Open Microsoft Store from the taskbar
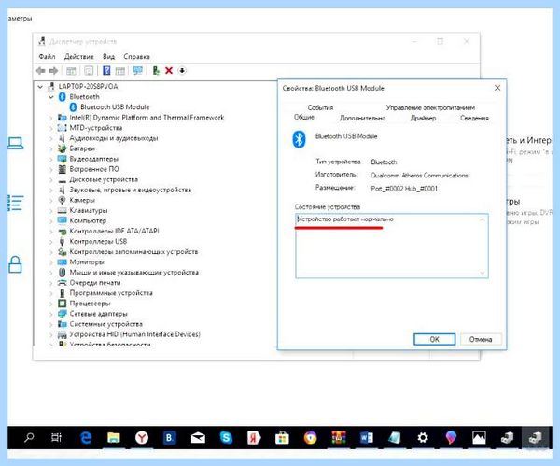The image size is (560, 466). [282, 437]
